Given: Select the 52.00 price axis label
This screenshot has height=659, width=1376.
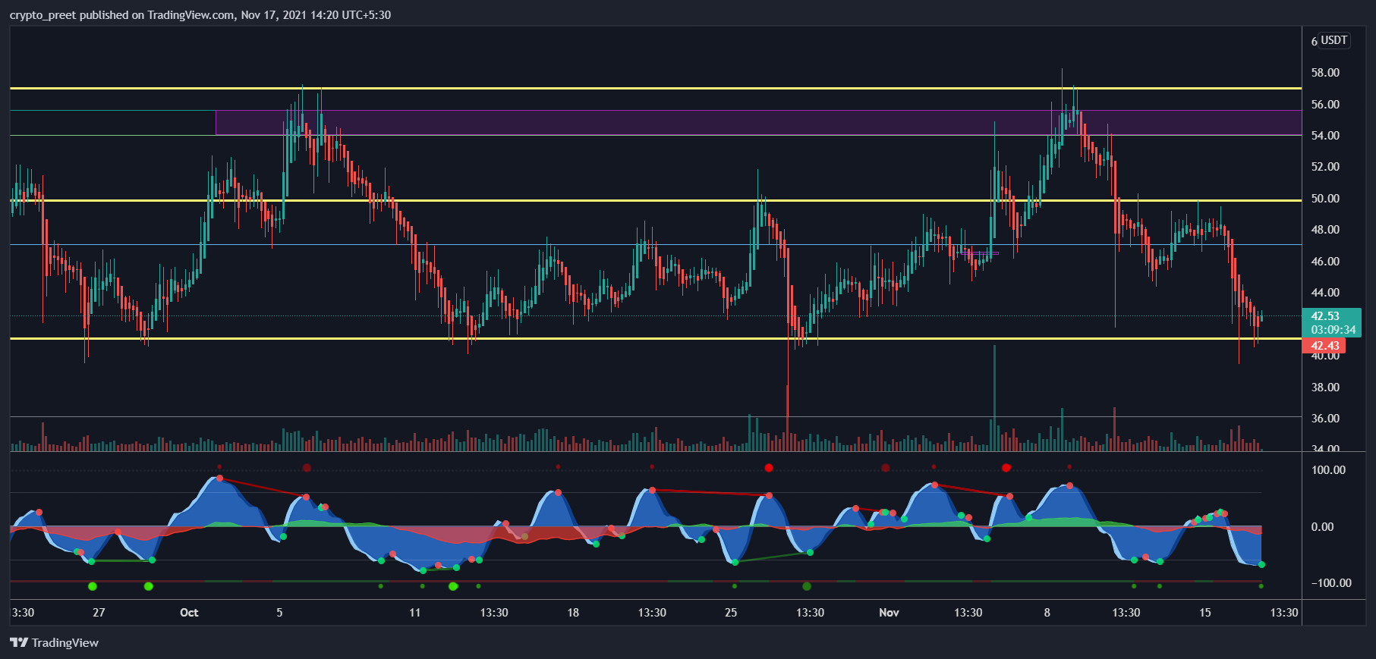Looking at the screenshot, I should click(1325, 167).
